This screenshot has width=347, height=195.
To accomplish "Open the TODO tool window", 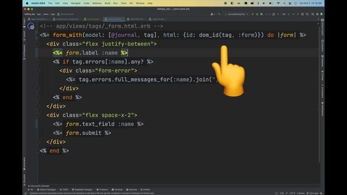I will pos(64,190).
